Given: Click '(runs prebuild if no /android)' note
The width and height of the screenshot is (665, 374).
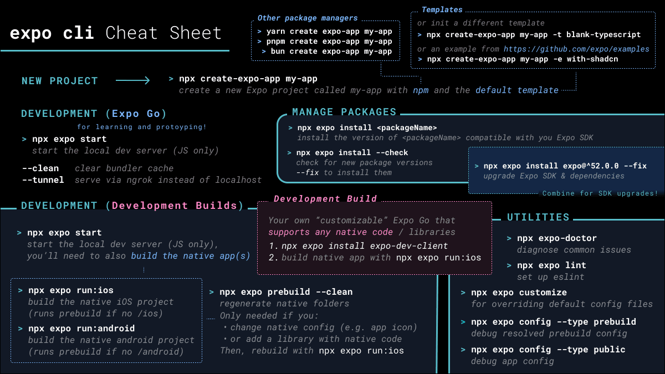Looking at the screenshot, I should [106, 351].
